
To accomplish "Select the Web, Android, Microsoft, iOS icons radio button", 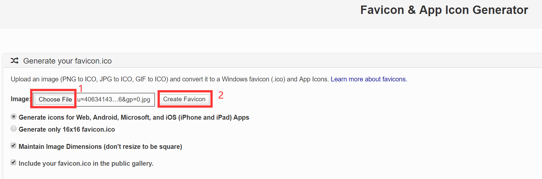I will point(14,116).
